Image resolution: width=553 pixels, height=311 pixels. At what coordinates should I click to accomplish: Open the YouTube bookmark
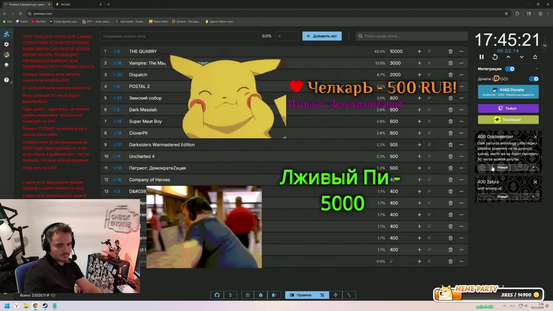[38, 21]
